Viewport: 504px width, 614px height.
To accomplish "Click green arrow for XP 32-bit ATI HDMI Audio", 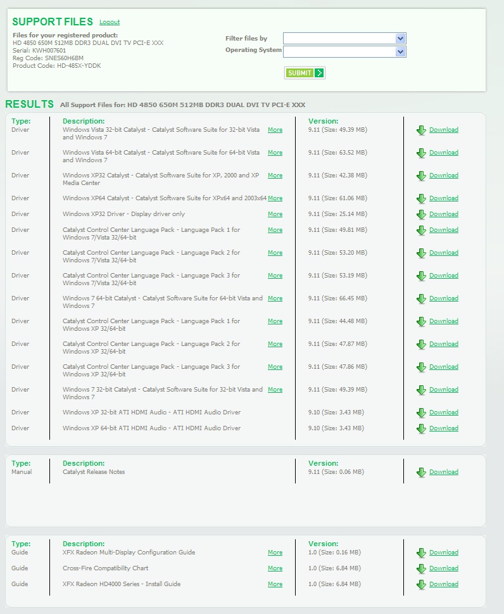I will (422, 413).
